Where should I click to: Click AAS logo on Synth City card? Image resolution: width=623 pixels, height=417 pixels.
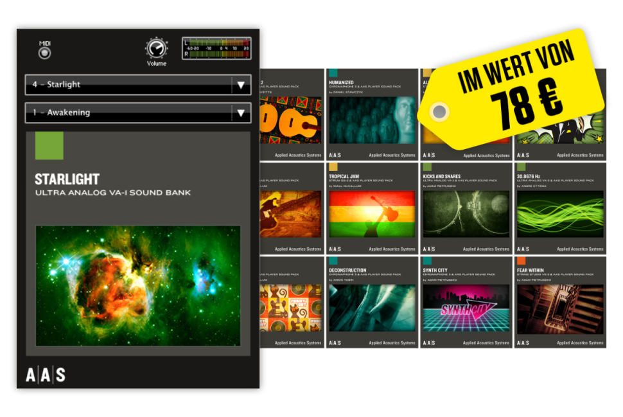[429, 342]
